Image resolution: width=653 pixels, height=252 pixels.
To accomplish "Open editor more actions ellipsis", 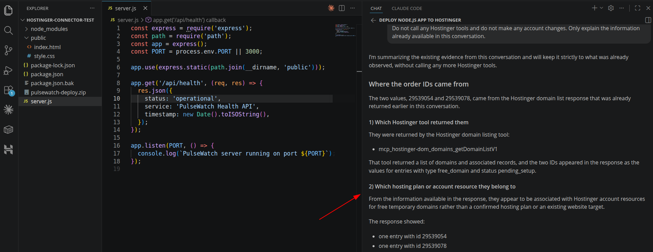I will pyautogui.click(x=353, y=8).
